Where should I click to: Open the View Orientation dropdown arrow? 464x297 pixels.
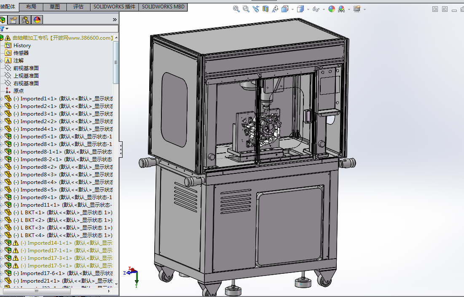click(x=292, y=8)
